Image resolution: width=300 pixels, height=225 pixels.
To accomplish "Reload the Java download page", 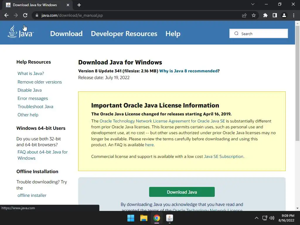I will click(25, 15).
